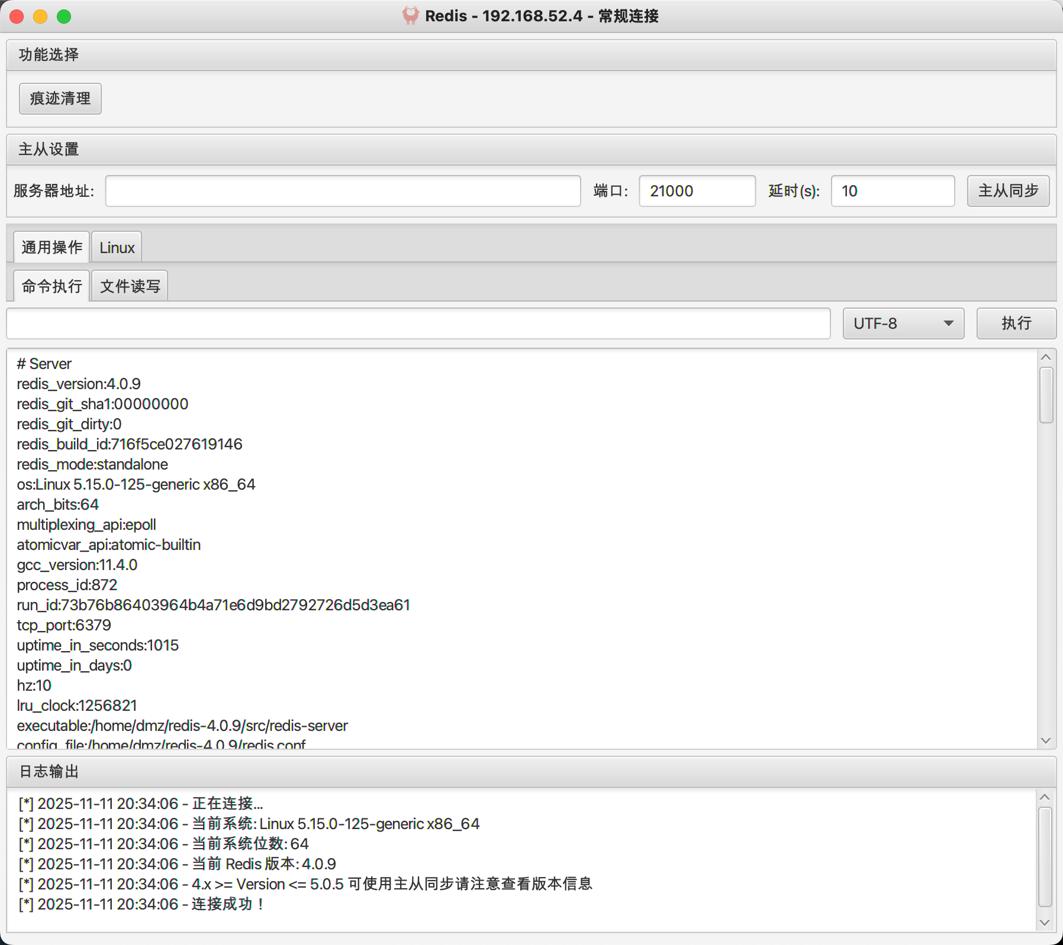This screenshot has width=1063, height=945.
Task: Click the 服务器地址: label
Action: tap(54, 191)
